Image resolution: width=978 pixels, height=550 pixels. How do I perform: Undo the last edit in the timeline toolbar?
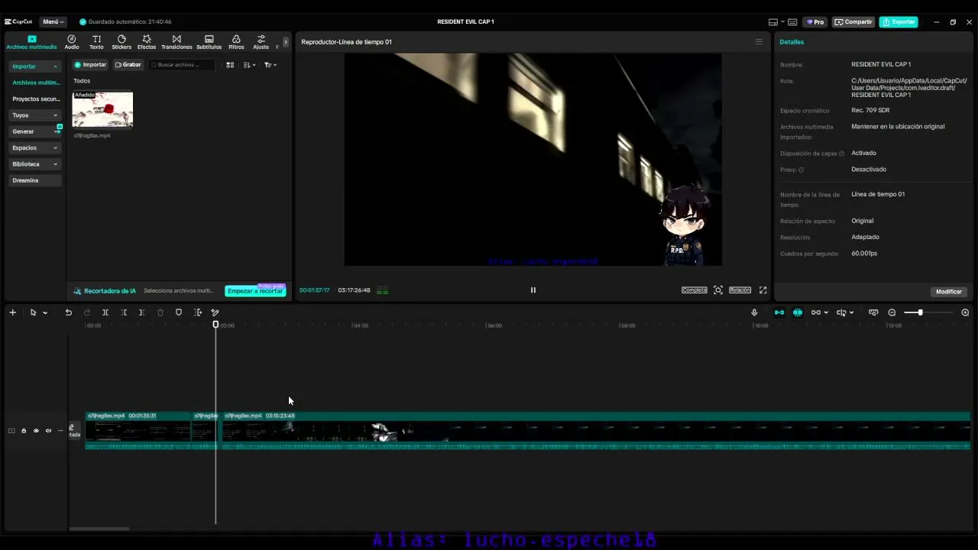click(68, 312)
